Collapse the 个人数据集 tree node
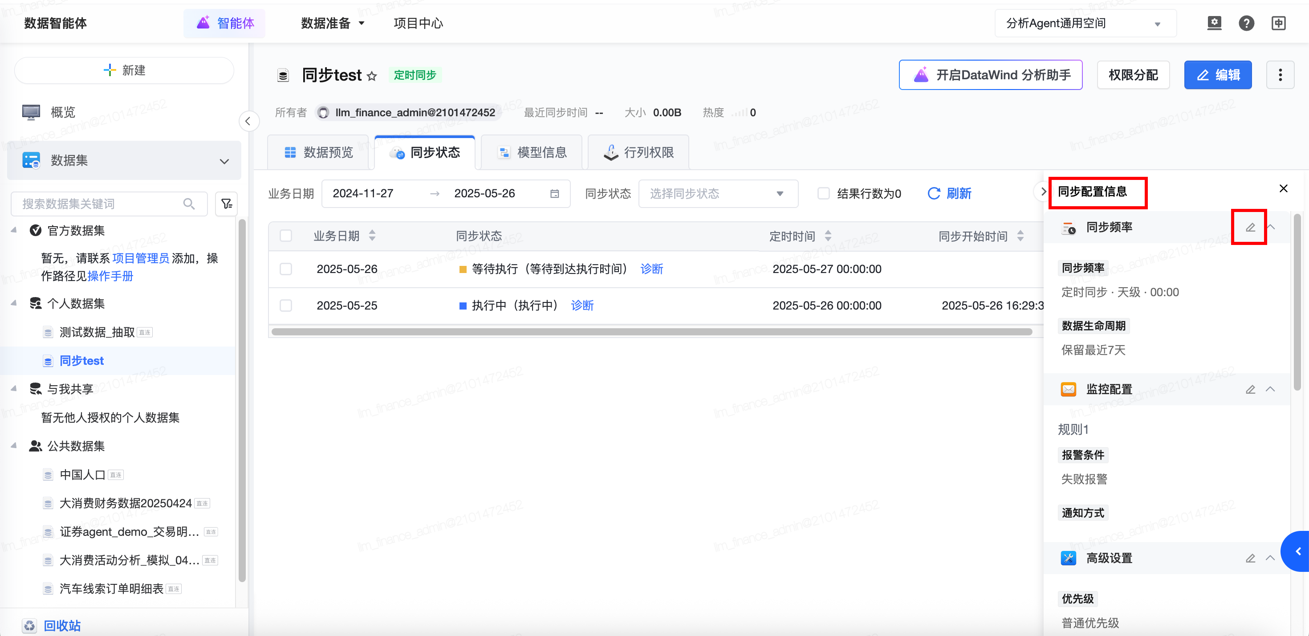The image size is (1309, 636). pyautogui.click(x=14, y=303)
